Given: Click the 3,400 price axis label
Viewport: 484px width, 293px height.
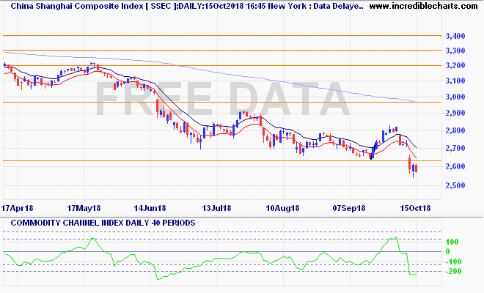Looking at the screenshot, I should [x=455, y=36].
